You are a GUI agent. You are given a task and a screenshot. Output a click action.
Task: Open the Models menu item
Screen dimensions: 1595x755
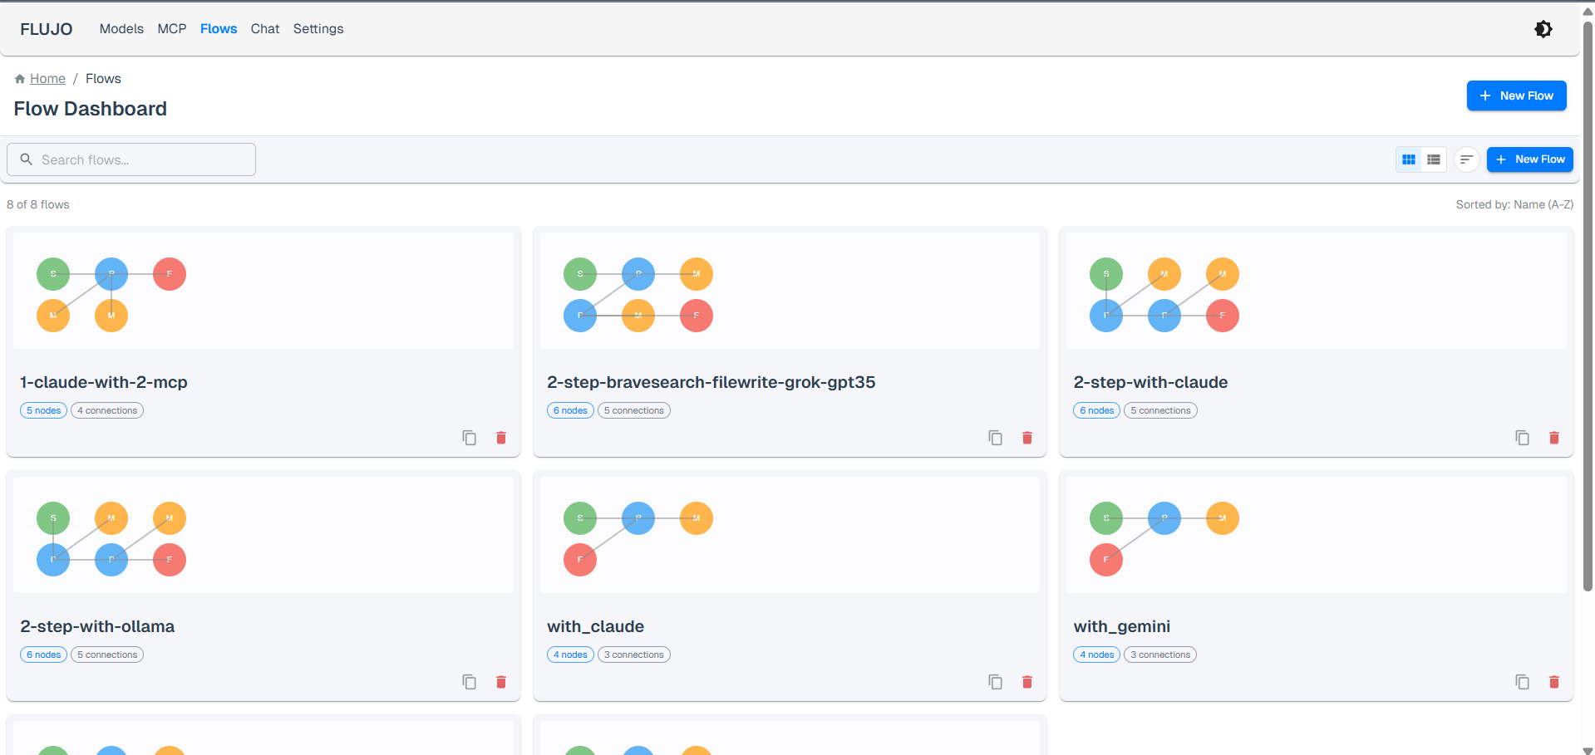(x=121, y=28)
